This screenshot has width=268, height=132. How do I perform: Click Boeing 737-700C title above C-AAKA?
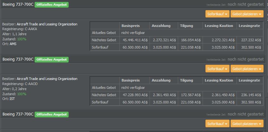18,5
